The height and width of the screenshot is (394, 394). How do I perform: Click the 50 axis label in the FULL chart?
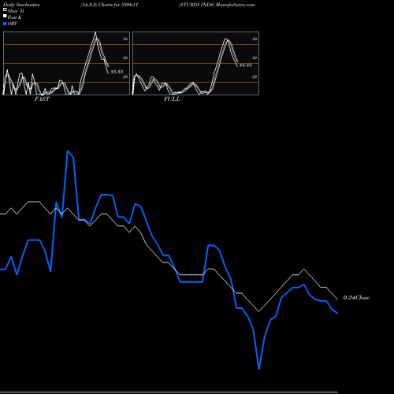(255, 58)
